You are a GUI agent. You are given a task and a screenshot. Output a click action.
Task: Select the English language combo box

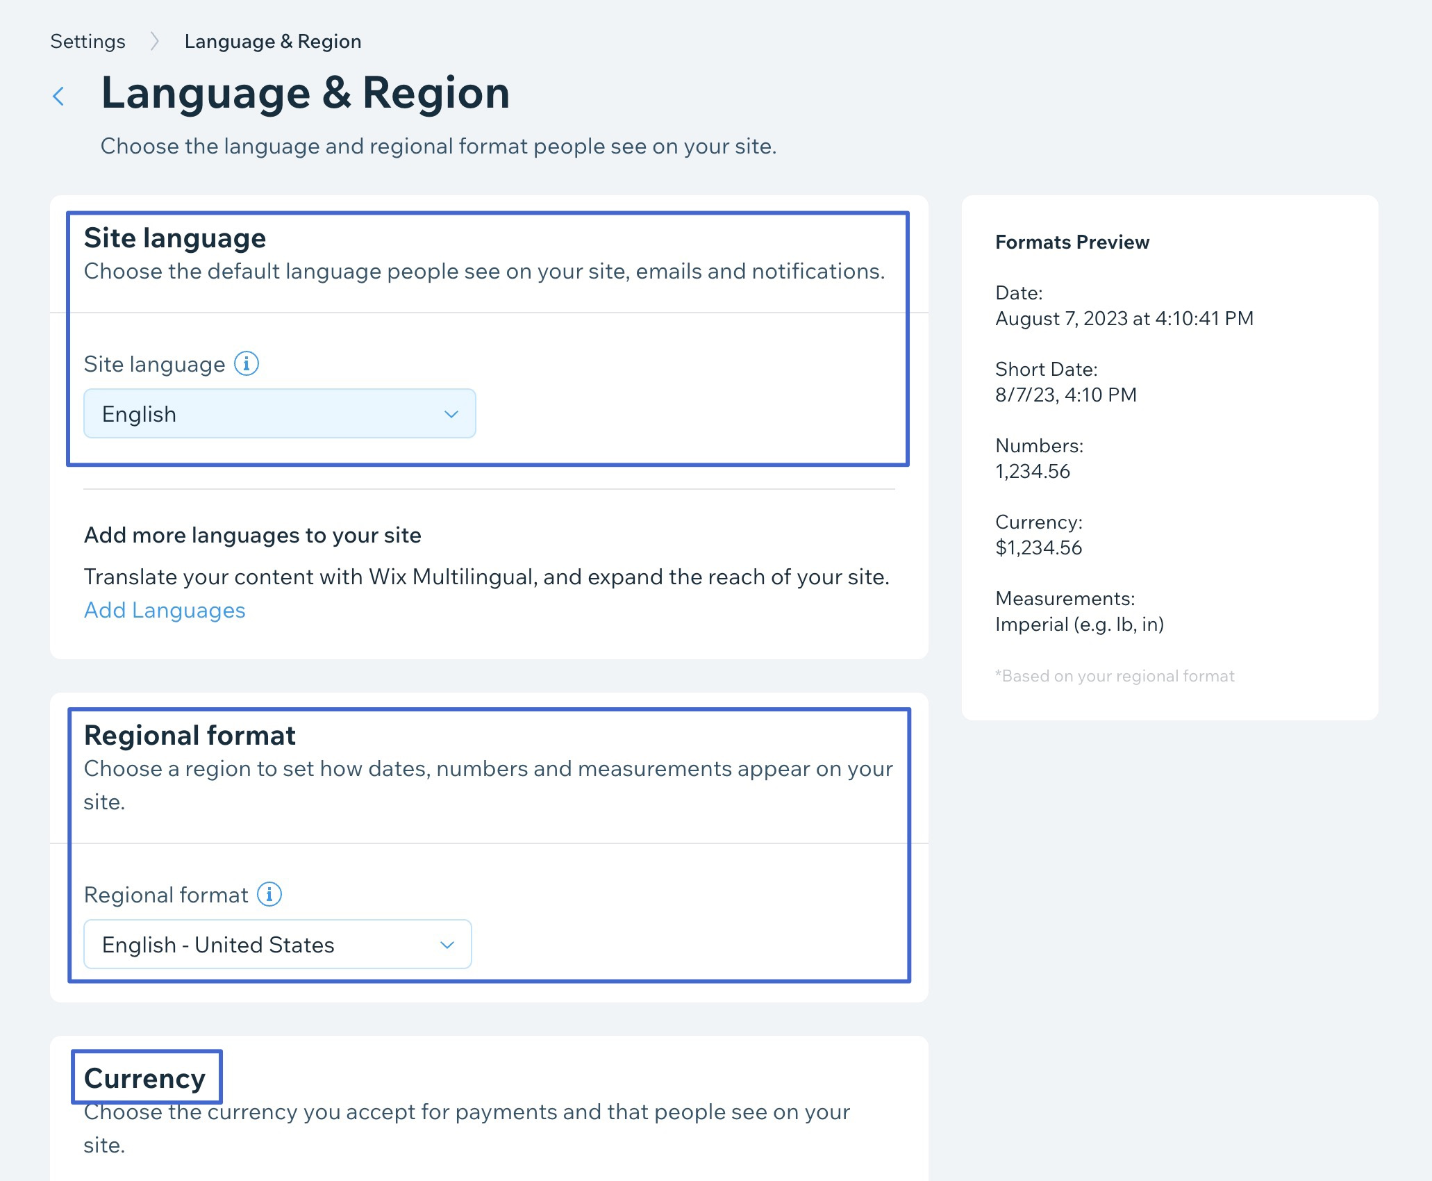coord(279,413)
